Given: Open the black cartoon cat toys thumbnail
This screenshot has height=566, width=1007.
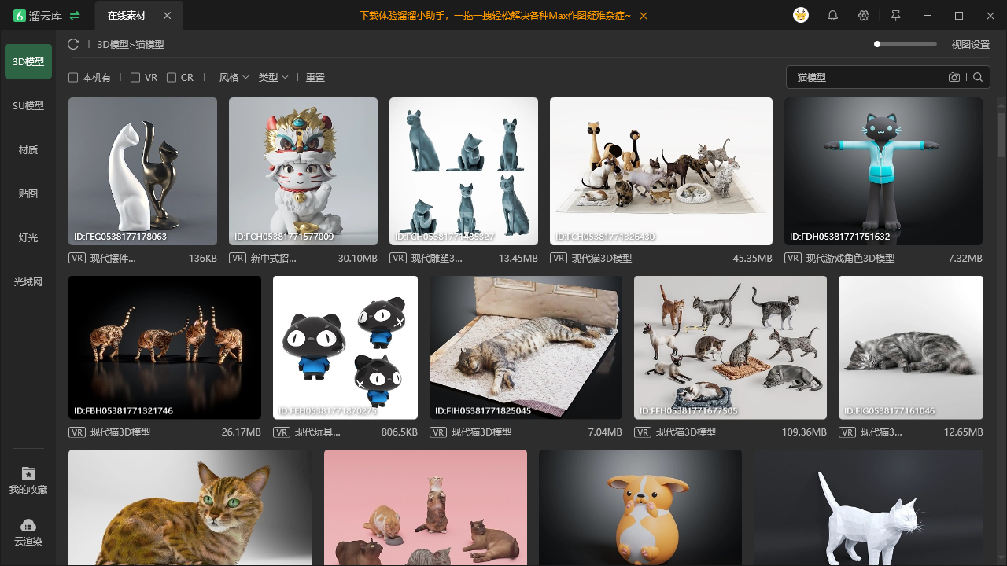Looking at the screenshot, I should point(345,347).
